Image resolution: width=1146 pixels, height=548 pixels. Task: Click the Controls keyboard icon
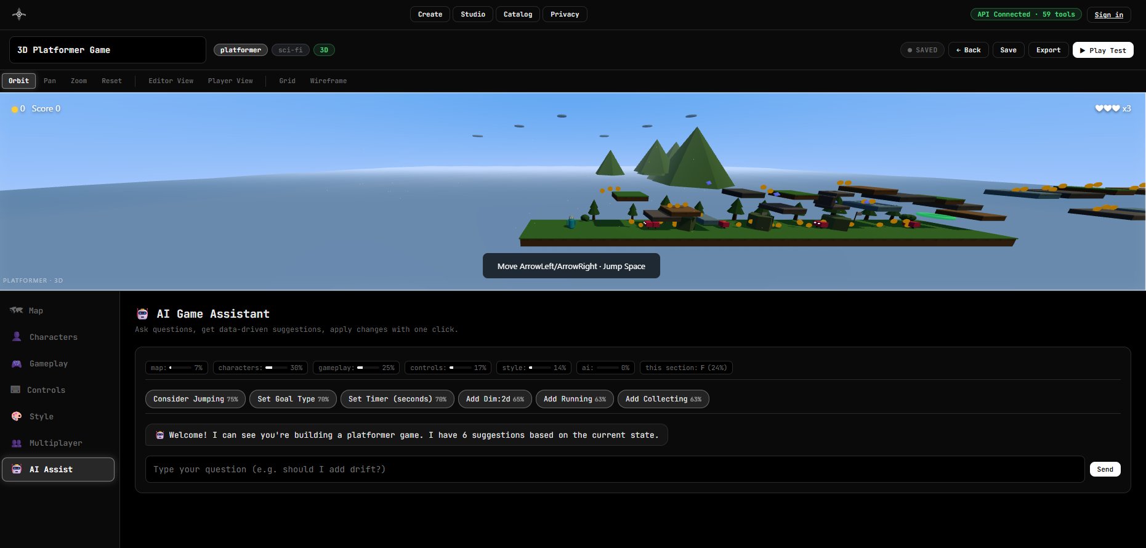tap(15, 390)
